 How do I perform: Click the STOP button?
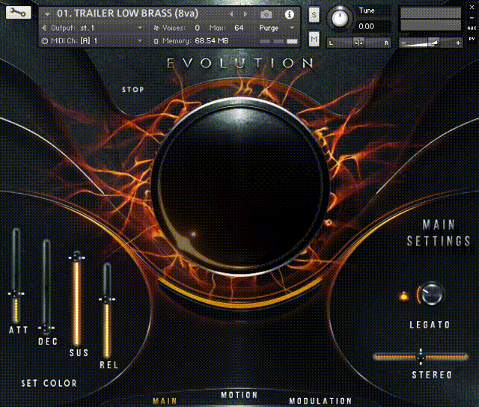point(133,90)
